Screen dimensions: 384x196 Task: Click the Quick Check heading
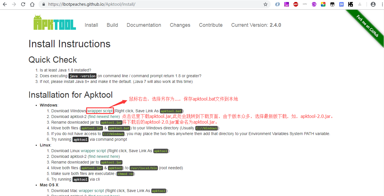tap(53, 60)
